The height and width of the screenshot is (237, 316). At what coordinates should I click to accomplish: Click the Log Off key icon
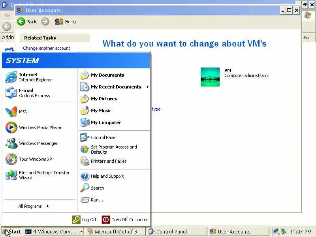pyautogui.click(x=76, y=220)
